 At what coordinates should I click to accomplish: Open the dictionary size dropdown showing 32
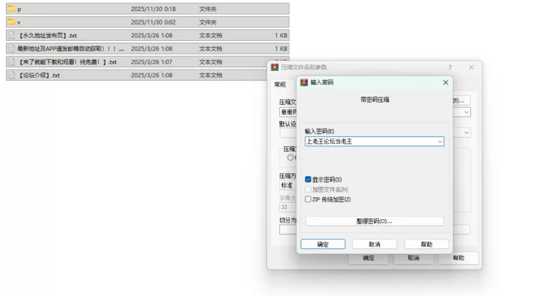click(288, 207)
